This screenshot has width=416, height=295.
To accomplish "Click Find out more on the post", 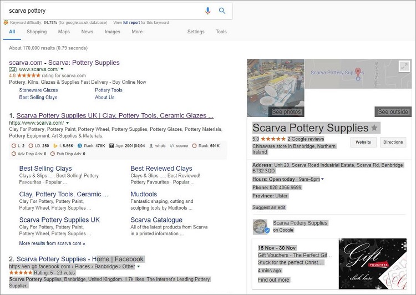I will [x=273, y=279].
